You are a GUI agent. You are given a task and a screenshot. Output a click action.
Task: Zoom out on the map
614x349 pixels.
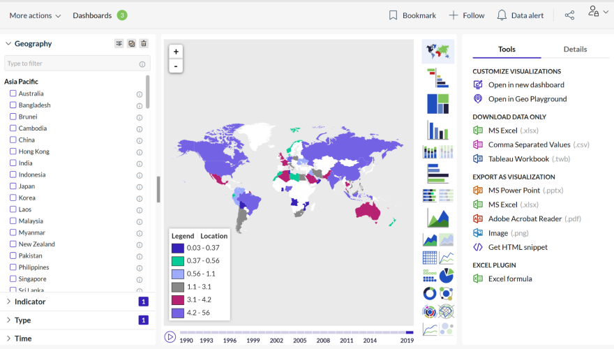(x=176, y=66)
